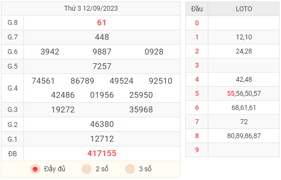Click the G.6 number 0928
This screenshot has width=281, height=180.
click(x=154, y=52)
